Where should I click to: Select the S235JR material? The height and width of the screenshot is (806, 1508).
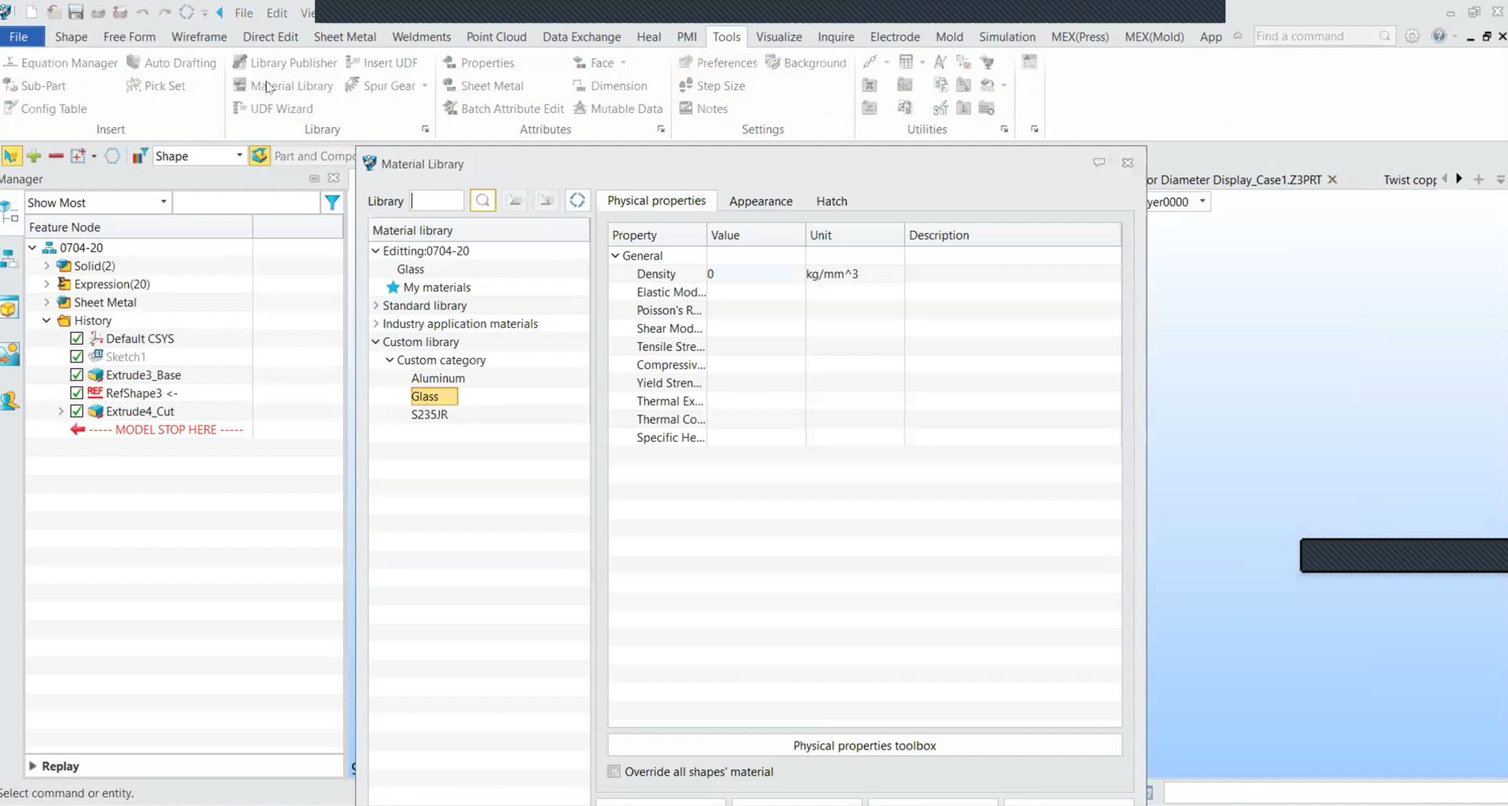click(430, 414)
